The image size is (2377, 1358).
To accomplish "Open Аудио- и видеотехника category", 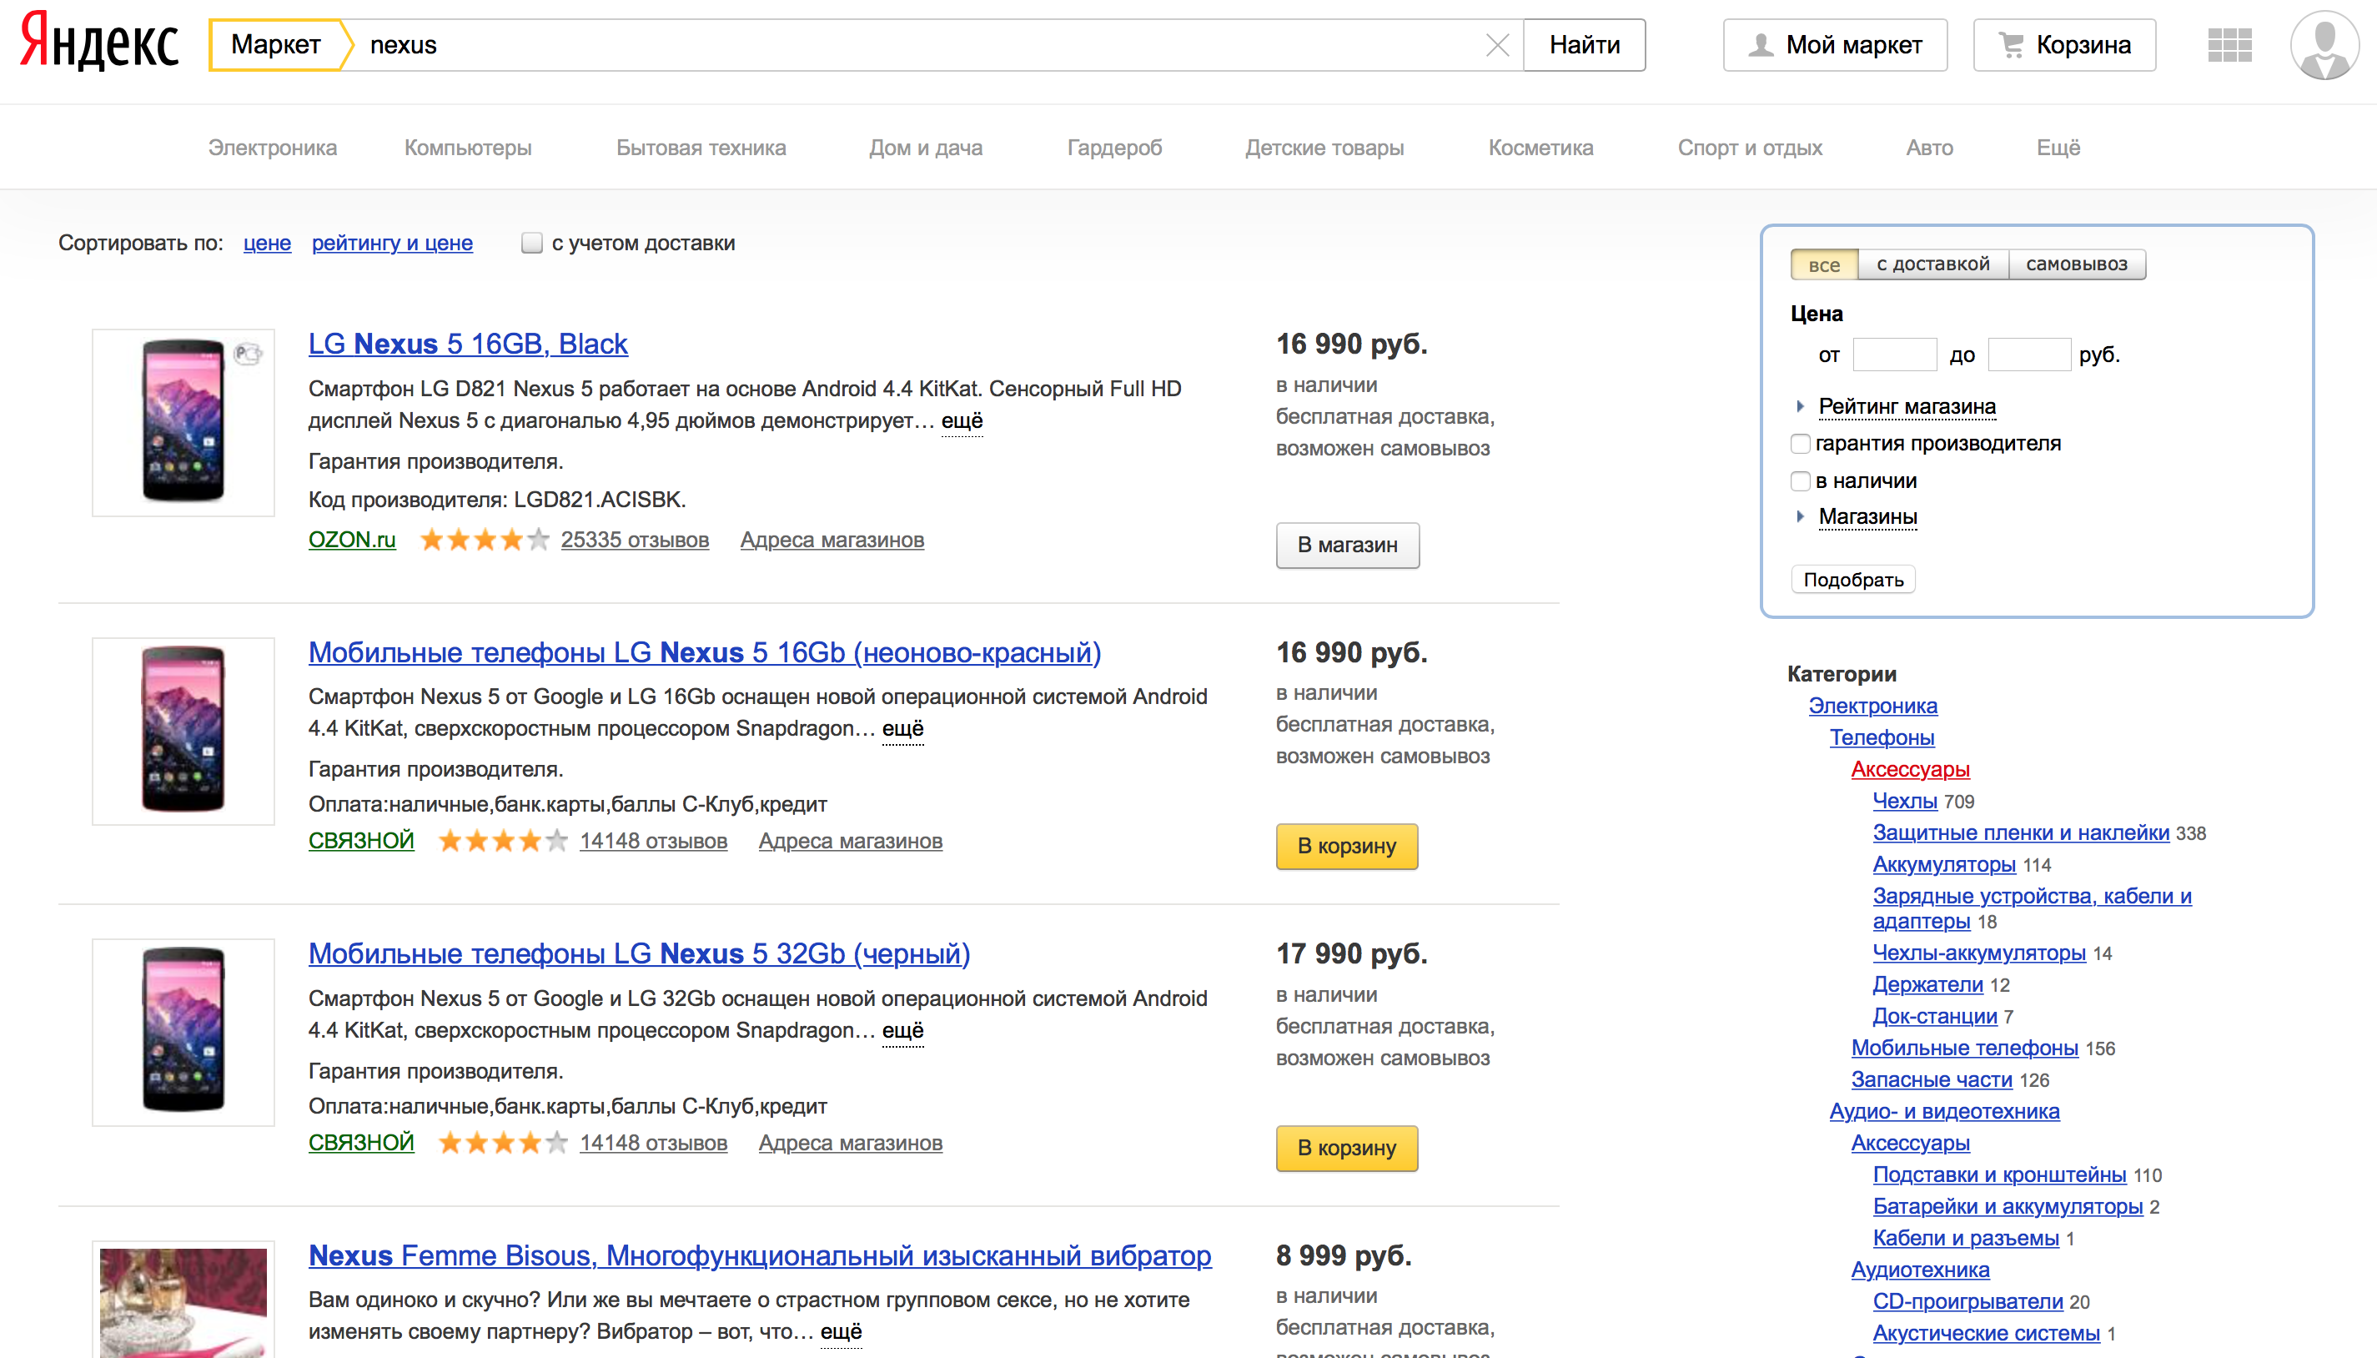I will click(x=1944, y=1112).
